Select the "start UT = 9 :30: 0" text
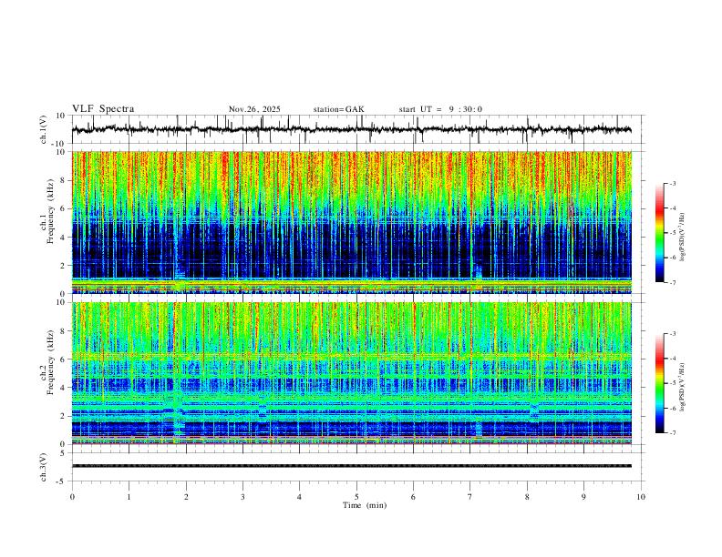 pos(440,109)
